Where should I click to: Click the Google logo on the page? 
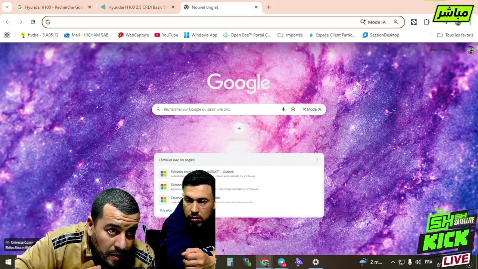coord(239,83)
